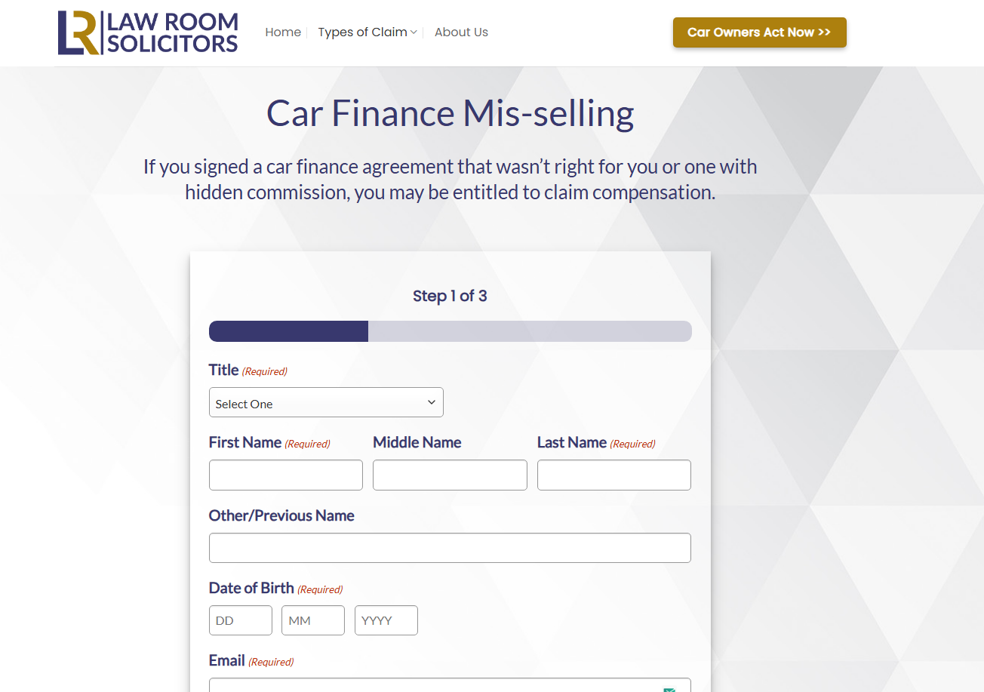Image resolution: width=984 pixels, height=692 pixels.
Task: Click into the Other/Previous Name field
Action: (x=450, y=548)
